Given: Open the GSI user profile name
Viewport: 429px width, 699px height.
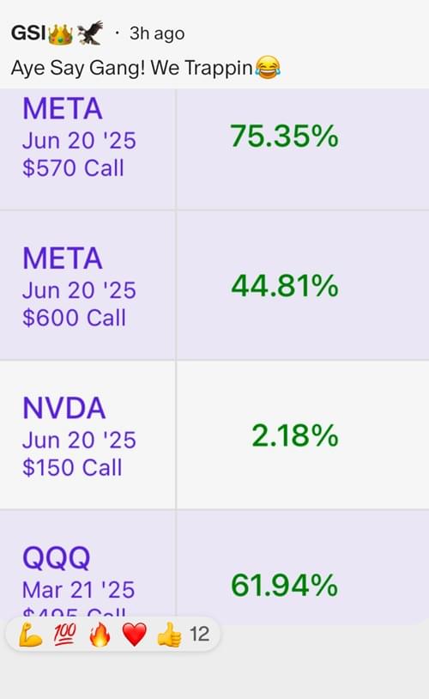Looking at the screenshot, I should 28,33.
